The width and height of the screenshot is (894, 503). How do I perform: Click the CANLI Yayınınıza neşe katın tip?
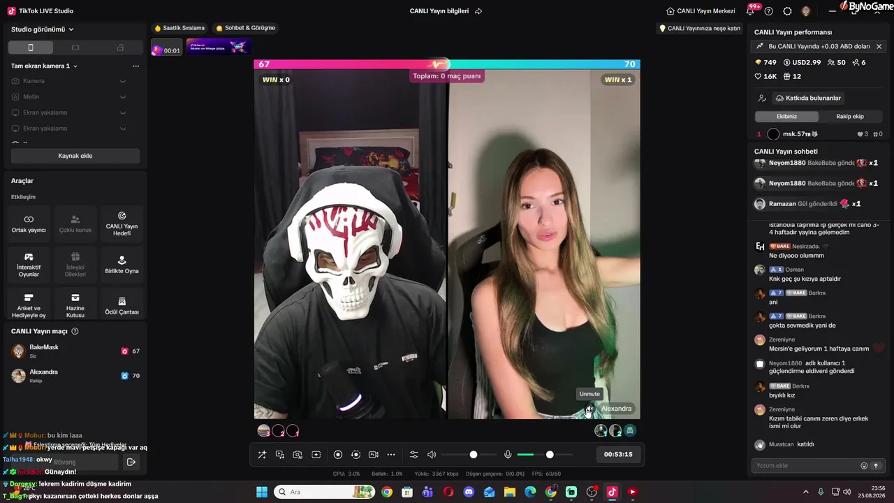[x=700, y=29]
